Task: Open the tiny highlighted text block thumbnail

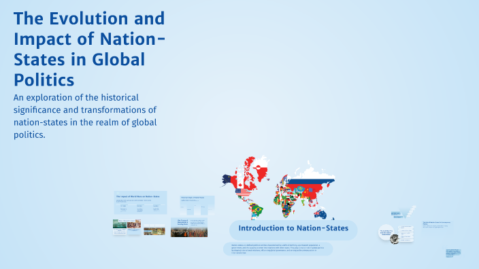Action: [x=453, y=253]
